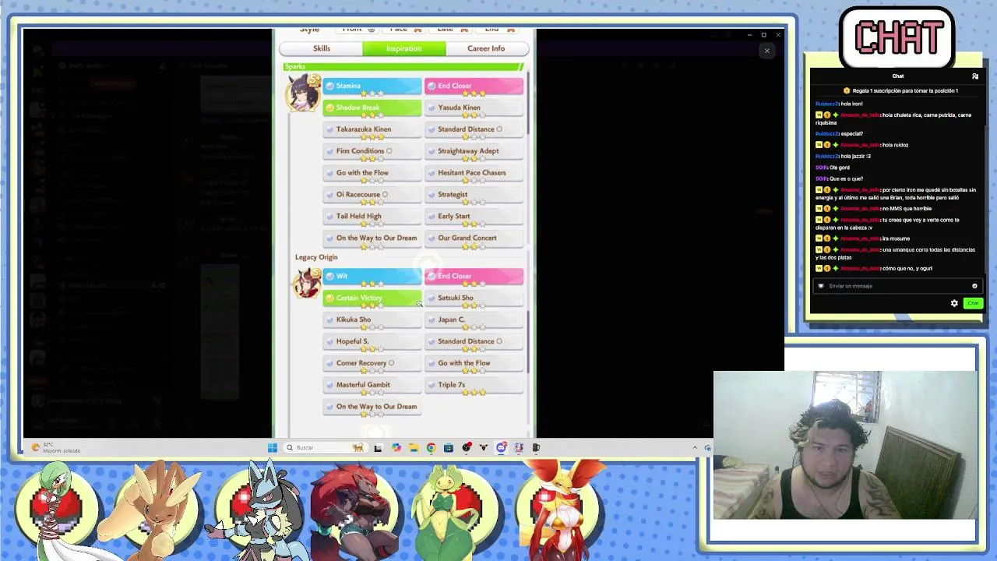Image resolution: width=997 pixels, height=561 pixels.
Task: Switch to the Skills tab
Action: [321, 48]
